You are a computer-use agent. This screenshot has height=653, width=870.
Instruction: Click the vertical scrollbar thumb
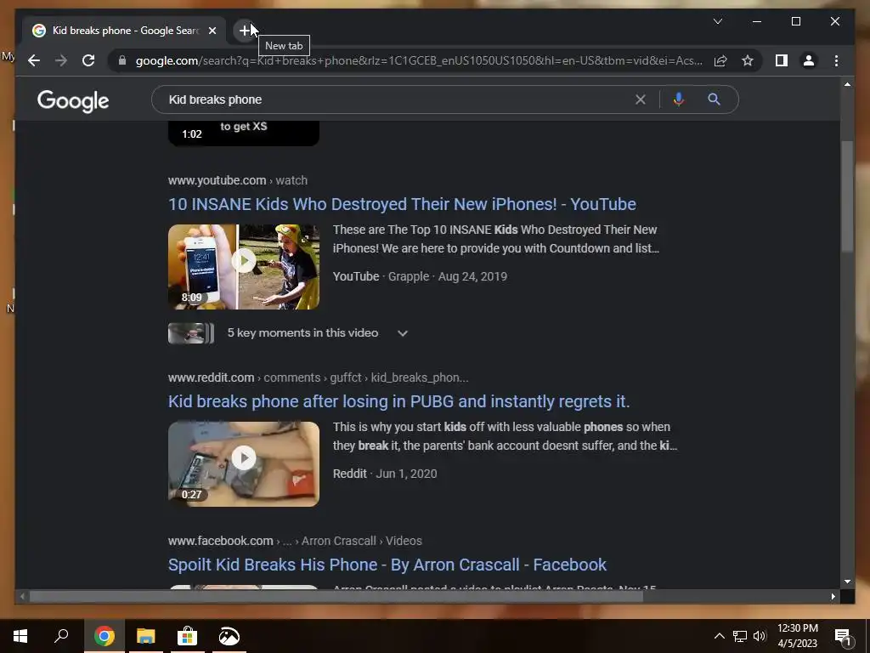847,197
